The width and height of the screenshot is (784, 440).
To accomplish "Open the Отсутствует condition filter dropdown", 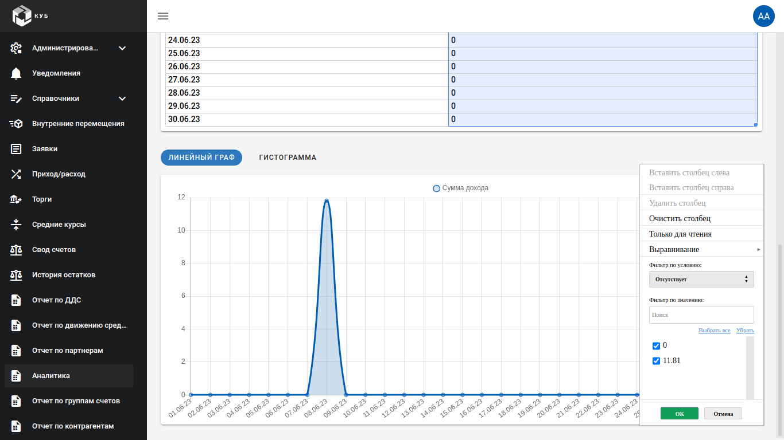I will 701,279.
